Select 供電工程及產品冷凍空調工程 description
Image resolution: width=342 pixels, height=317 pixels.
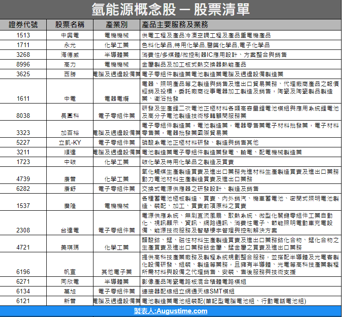206,35
